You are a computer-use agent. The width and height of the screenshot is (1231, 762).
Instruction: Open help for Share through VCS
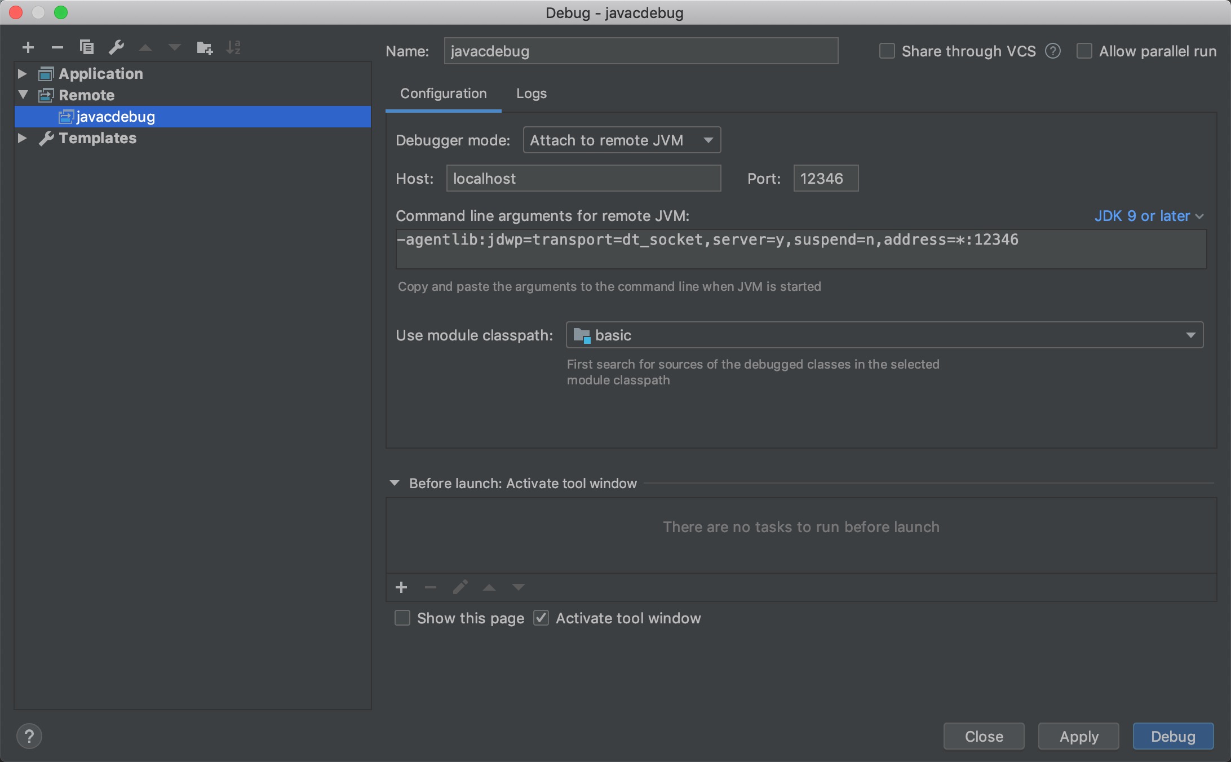(x=1052, y=51)
